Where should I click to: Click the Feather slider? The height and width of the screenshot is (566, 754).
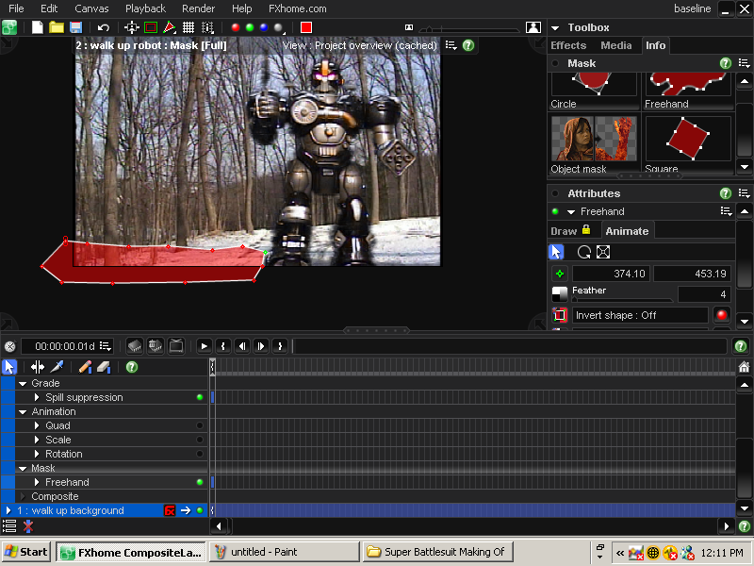coord(622,300)
